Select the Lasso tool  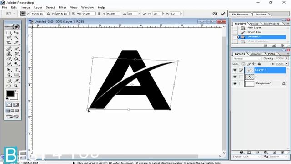pos(9,37)
